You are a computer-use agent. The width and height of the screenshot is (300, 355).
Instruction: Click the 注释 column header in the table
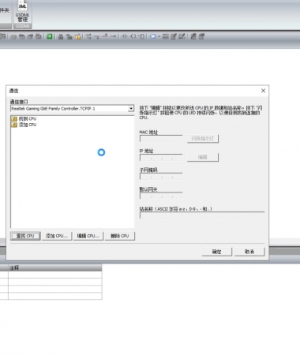55,267
